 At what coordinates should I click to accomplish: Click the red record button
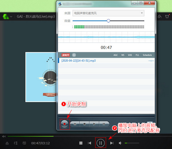click(65, 124)
